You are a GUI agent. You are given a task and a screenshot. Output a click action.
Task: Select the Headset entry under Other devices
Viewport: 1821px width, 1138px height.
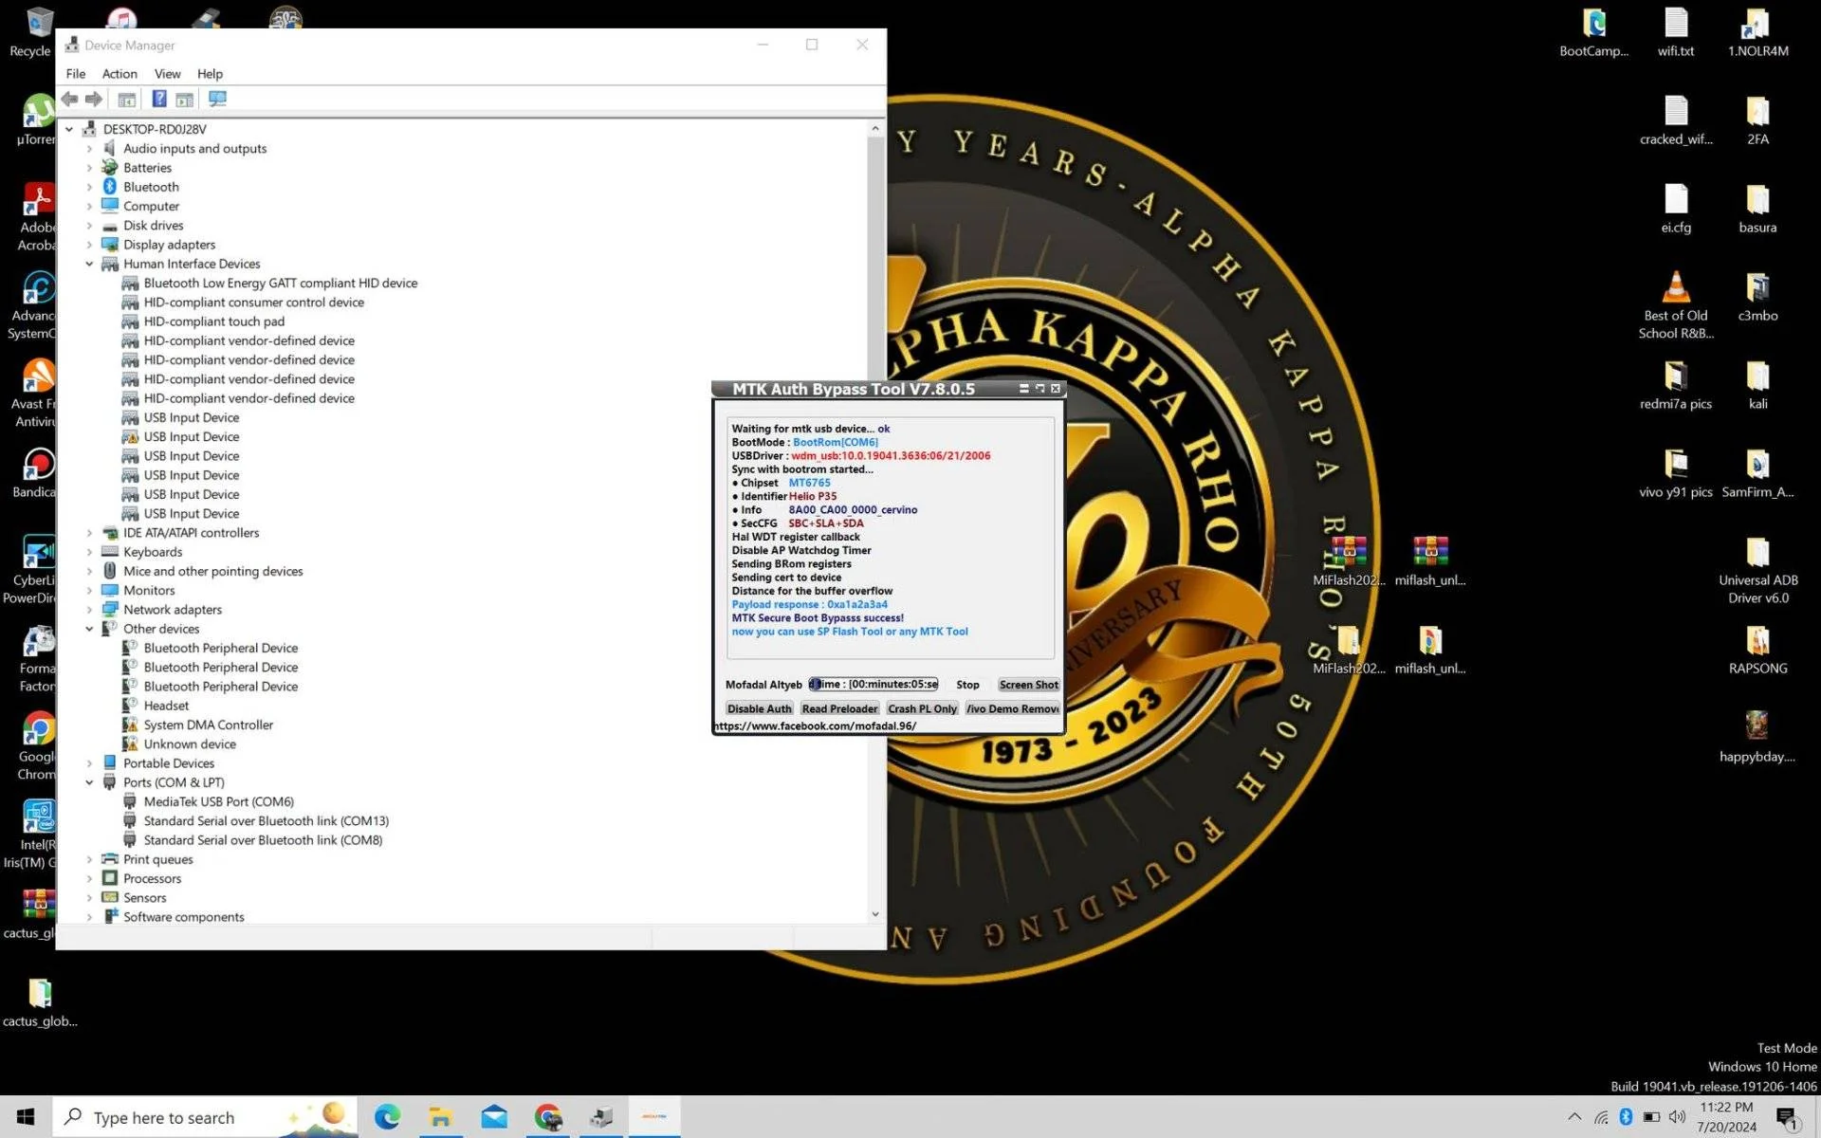(166, 706)
